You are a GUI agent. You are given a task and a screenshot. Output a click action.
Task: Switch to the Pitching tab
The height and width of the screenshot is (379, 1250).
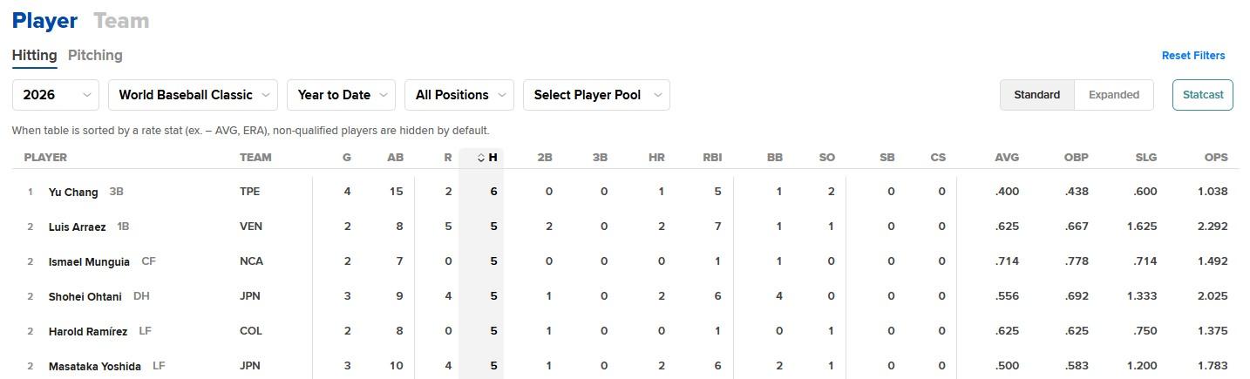[x=95, y=55]
